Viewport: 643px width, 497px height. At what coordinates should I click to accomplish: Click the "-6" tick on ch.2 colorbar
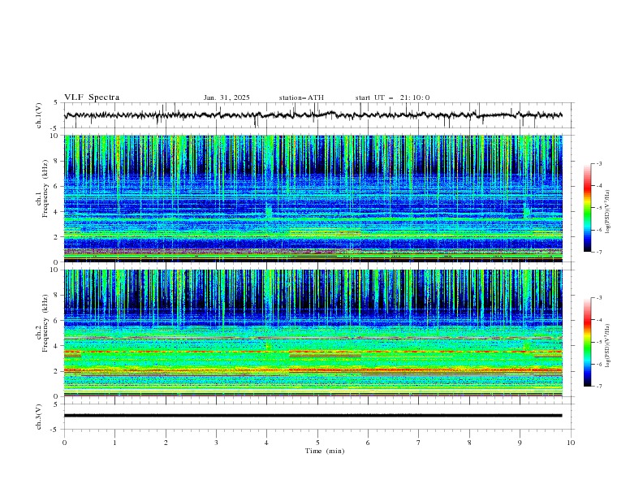tap(598, 364)
